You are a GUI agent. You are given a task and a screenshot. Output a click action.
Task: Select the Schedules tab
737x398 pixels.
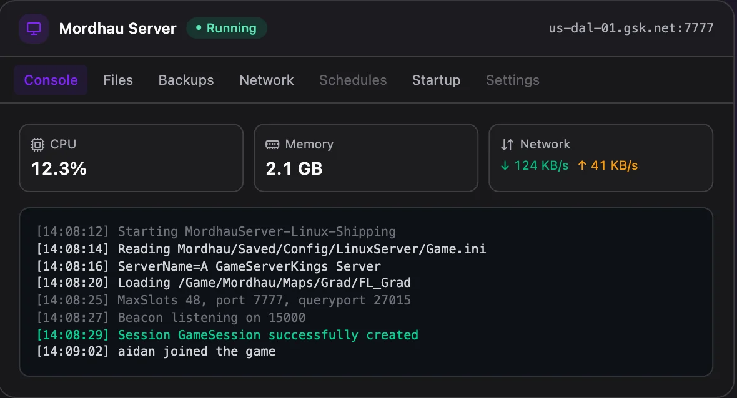[353, 80]
